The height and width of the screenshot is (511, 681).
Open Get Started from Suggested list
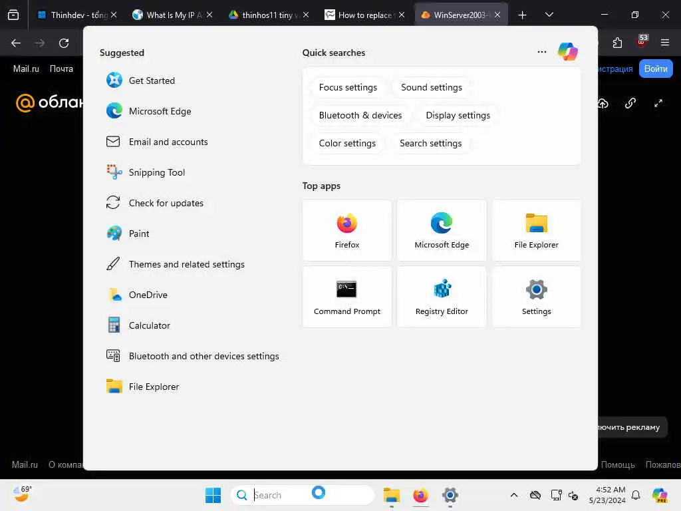tap(141, 81)
